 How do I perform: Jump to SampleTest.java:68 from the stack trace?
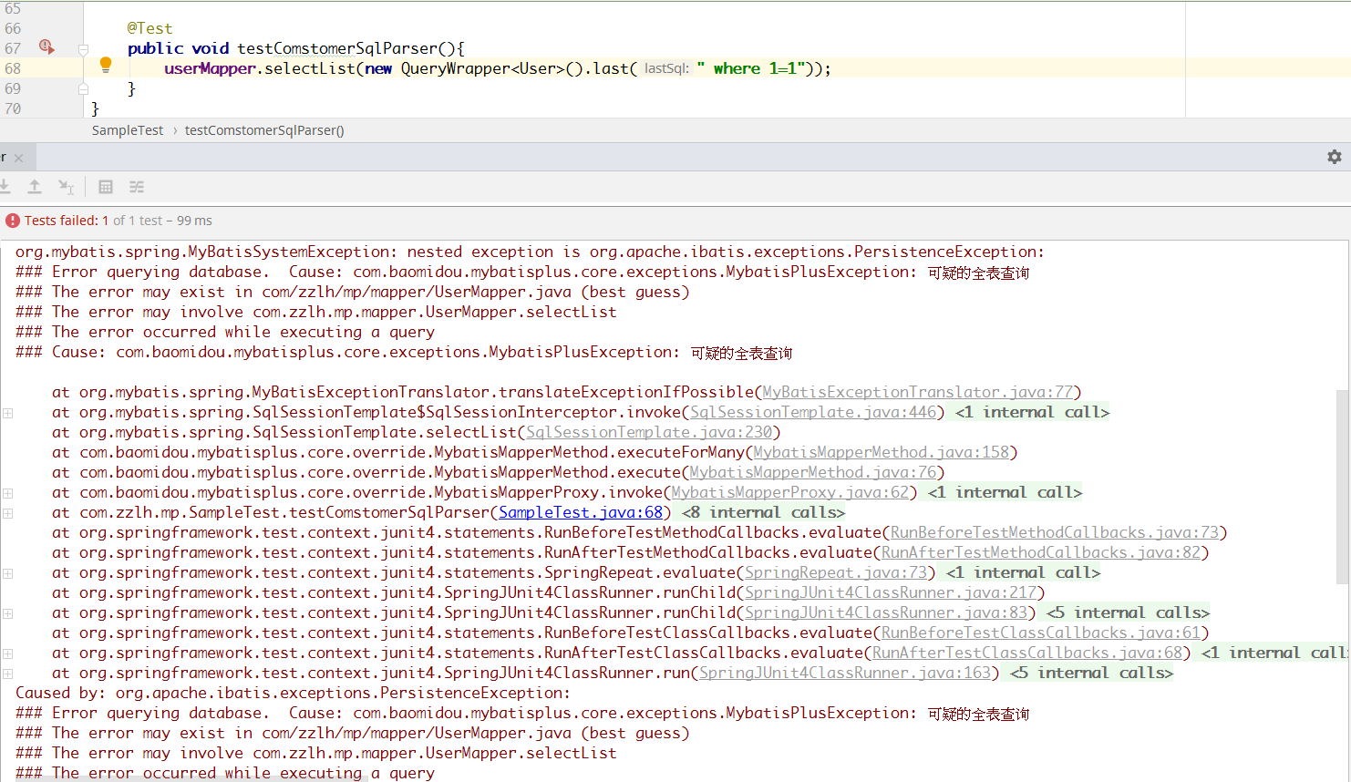point(581,512)
